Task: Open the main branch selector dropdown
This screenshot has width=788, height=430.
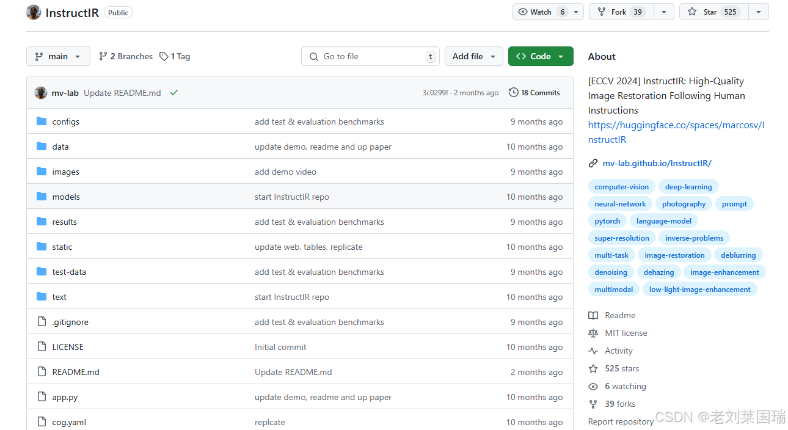Action: (x=58, y=56)
